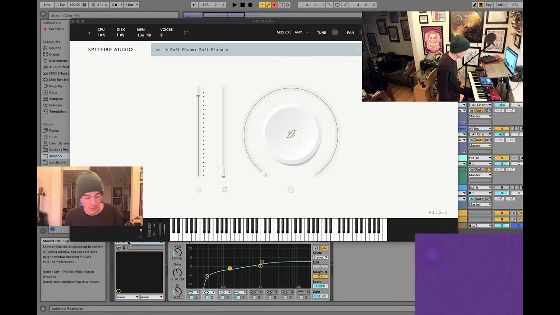
Task: Open the EQ Eight Stereo mode dropdown
Action: (x=320, y=257)
